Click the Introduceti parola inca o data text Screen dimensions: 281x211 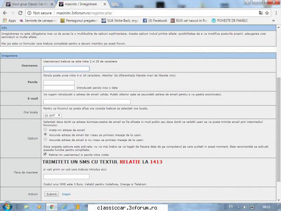tap(97, 88)
